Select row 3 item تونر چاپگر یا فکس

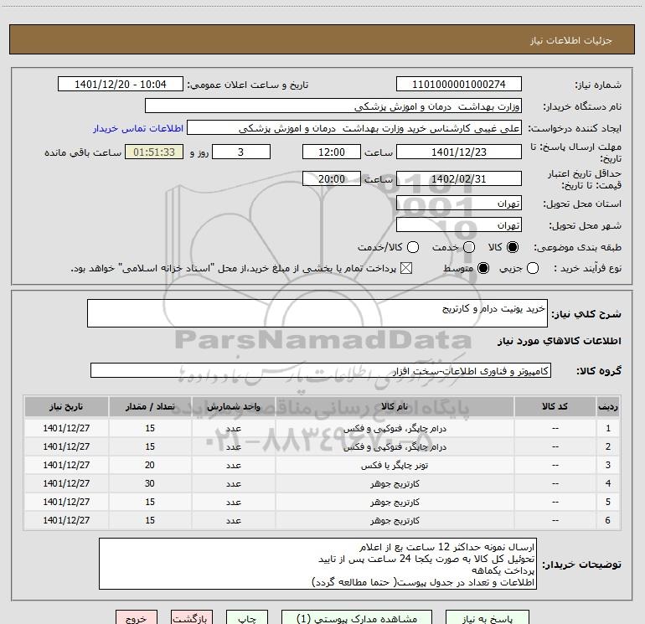395,465
